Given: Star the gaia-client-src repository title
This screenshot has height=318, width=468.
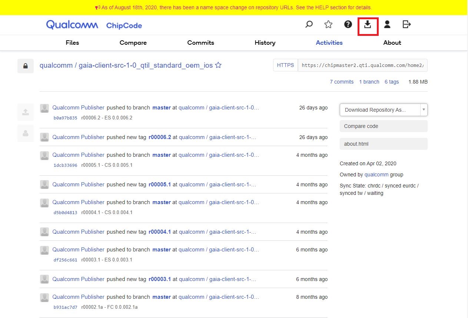Looking at the screenshot, I should pos(219,65).
